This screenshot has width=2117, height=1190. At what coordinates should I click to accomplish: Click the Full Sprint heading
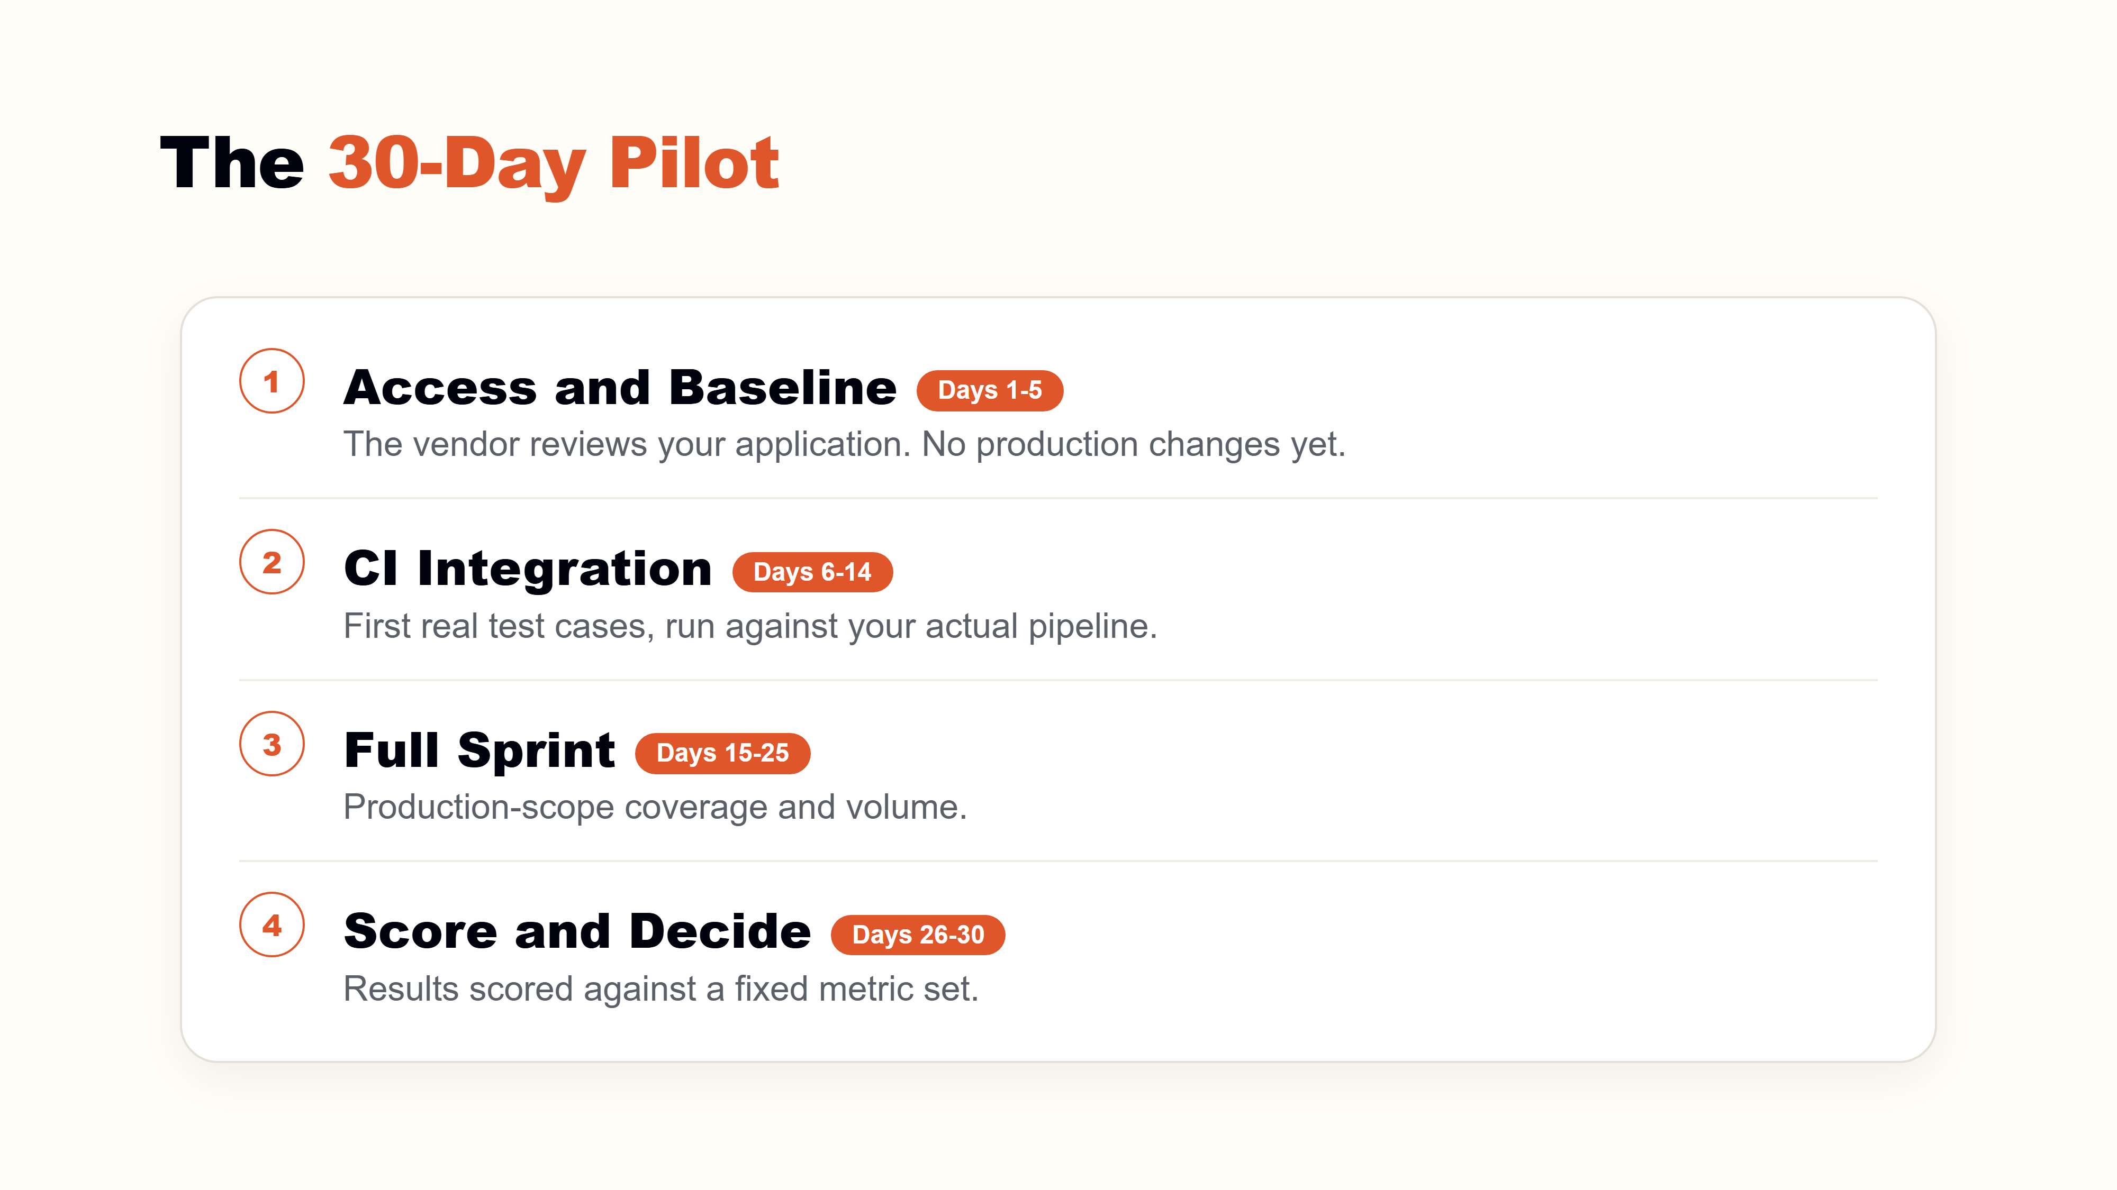(x=479, y=752)
